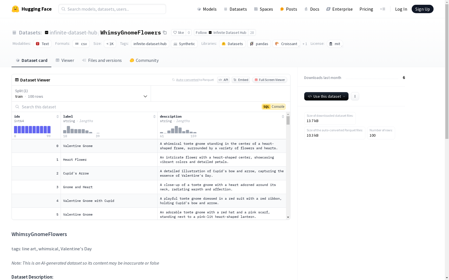Viewport: 449px width, 280px height.
Task: Open the Pricing page
Action: (366, 9)
